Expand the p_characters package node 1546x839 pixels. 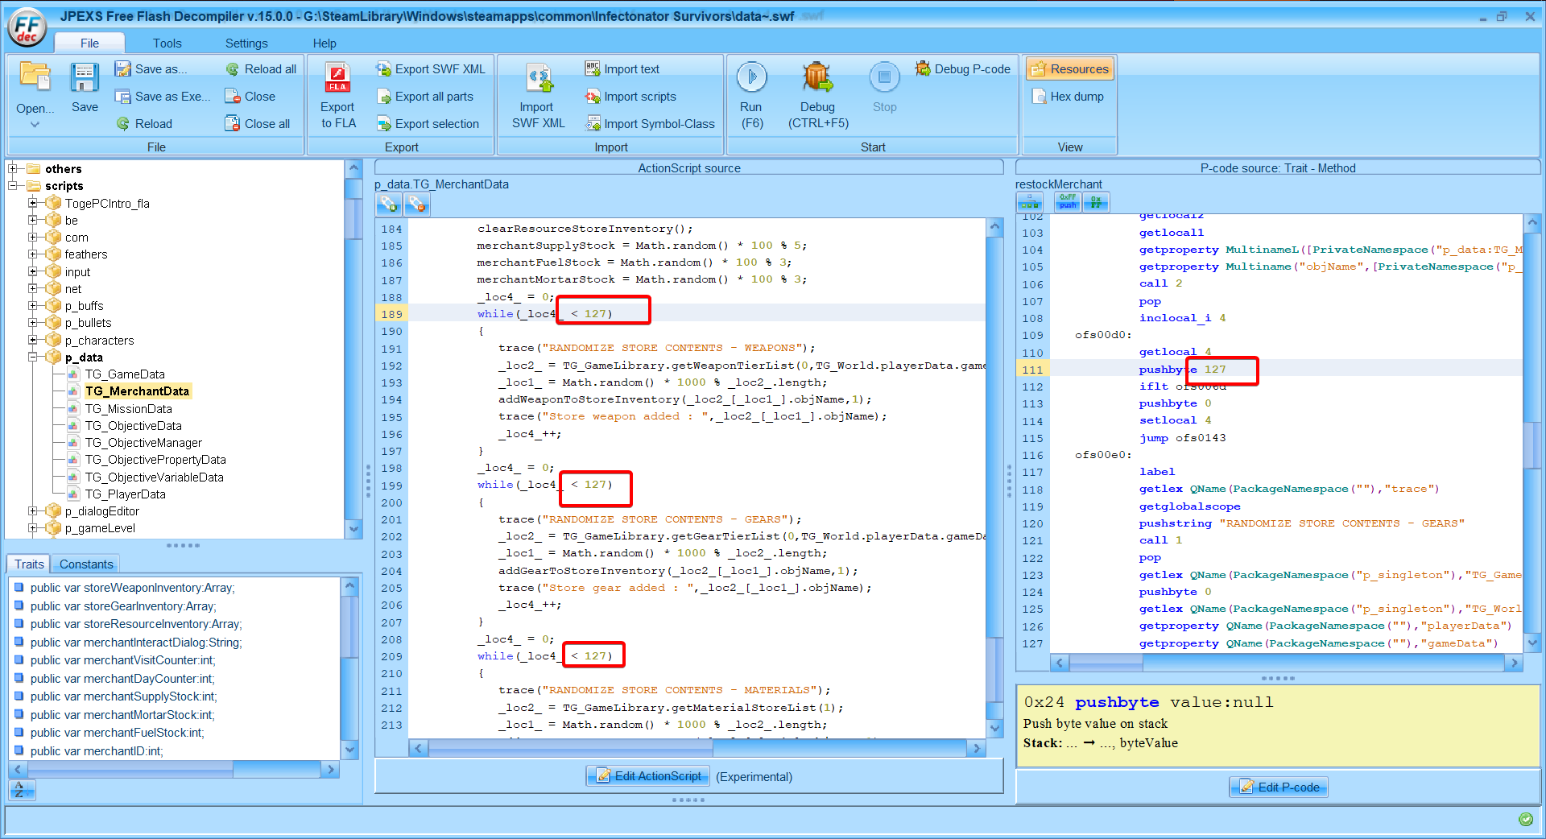pyautogui.click(x=33, y=340)
